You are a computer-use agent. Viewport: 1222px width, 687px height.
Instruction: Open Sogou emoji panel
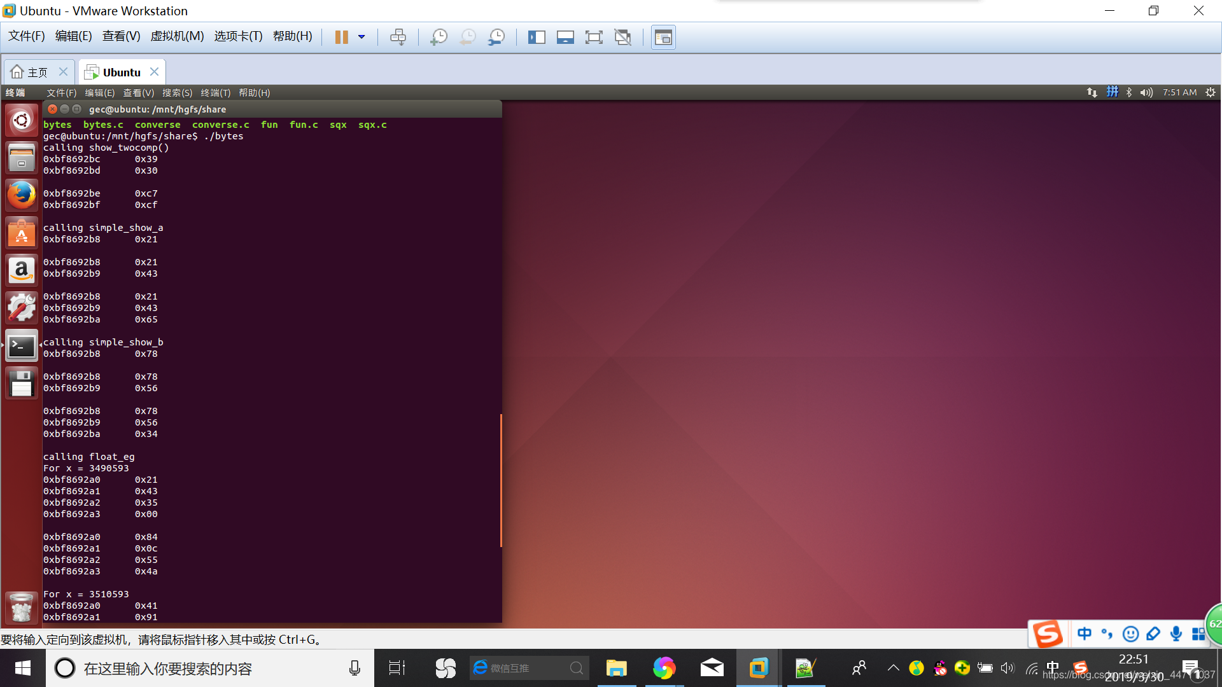pyautogui.click(x=1130, y=634)
